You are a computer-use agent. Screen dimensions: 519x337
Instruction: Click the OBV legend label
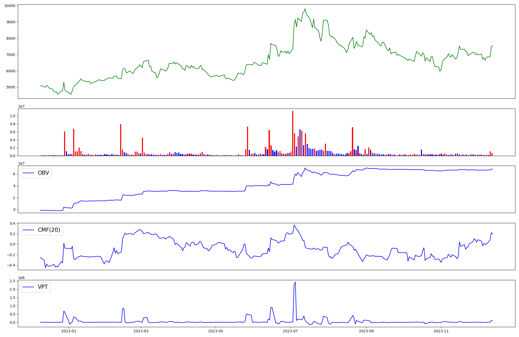click(x=43, y=173)
